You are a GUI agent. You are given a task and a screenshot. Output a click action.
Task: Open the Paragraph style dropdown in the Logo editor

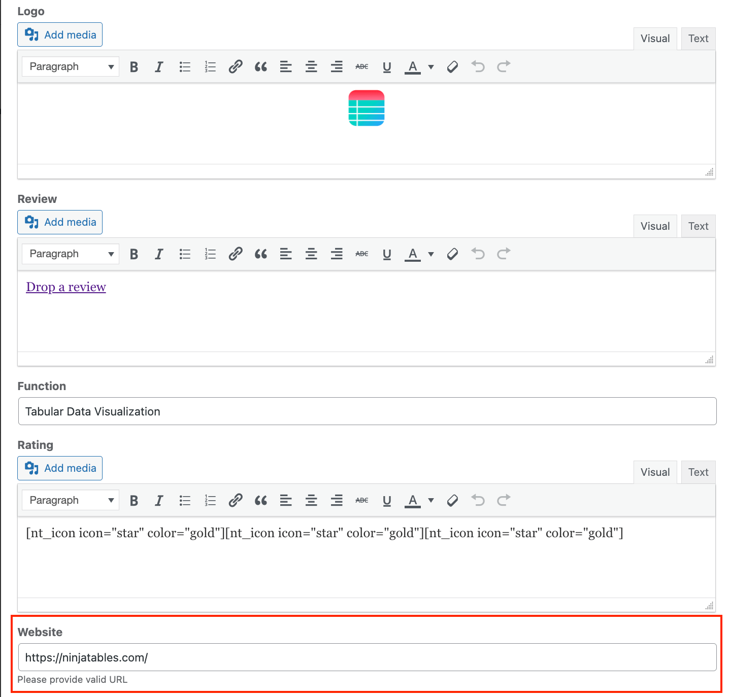(70, 66)
